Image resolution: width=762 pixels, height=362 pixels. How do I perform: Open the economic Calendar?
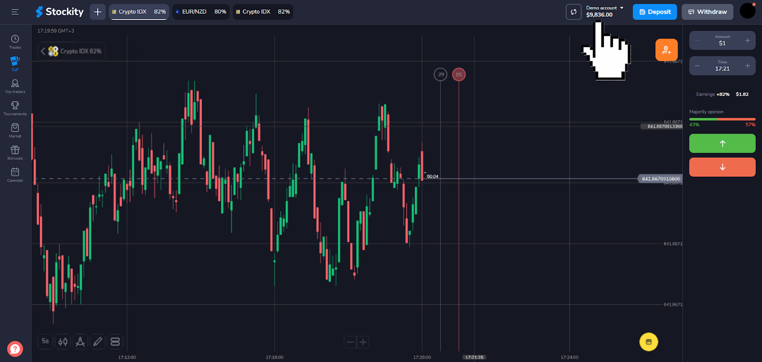tap(15, 174)
